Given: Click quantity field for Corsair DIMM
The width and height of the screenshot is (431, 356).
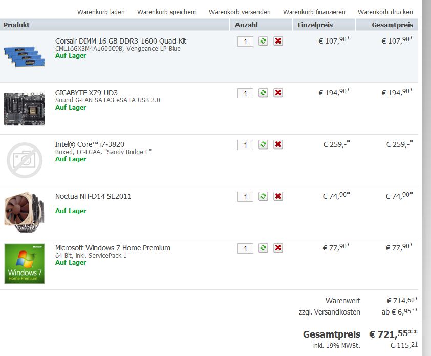Looking at the screenshot, I should tap(245, 41).
